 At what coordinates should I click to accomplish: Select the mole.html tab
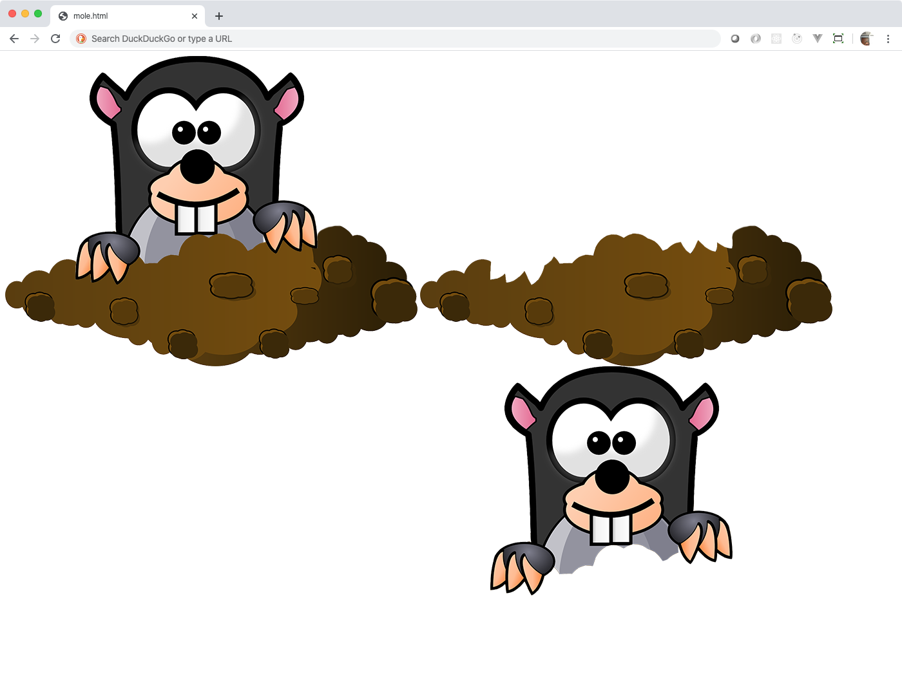click(128, 16)
